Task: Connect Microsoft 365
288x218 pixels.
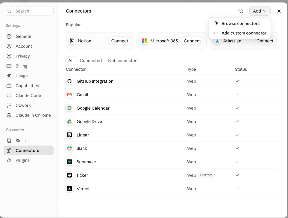Action: point(192,41)
